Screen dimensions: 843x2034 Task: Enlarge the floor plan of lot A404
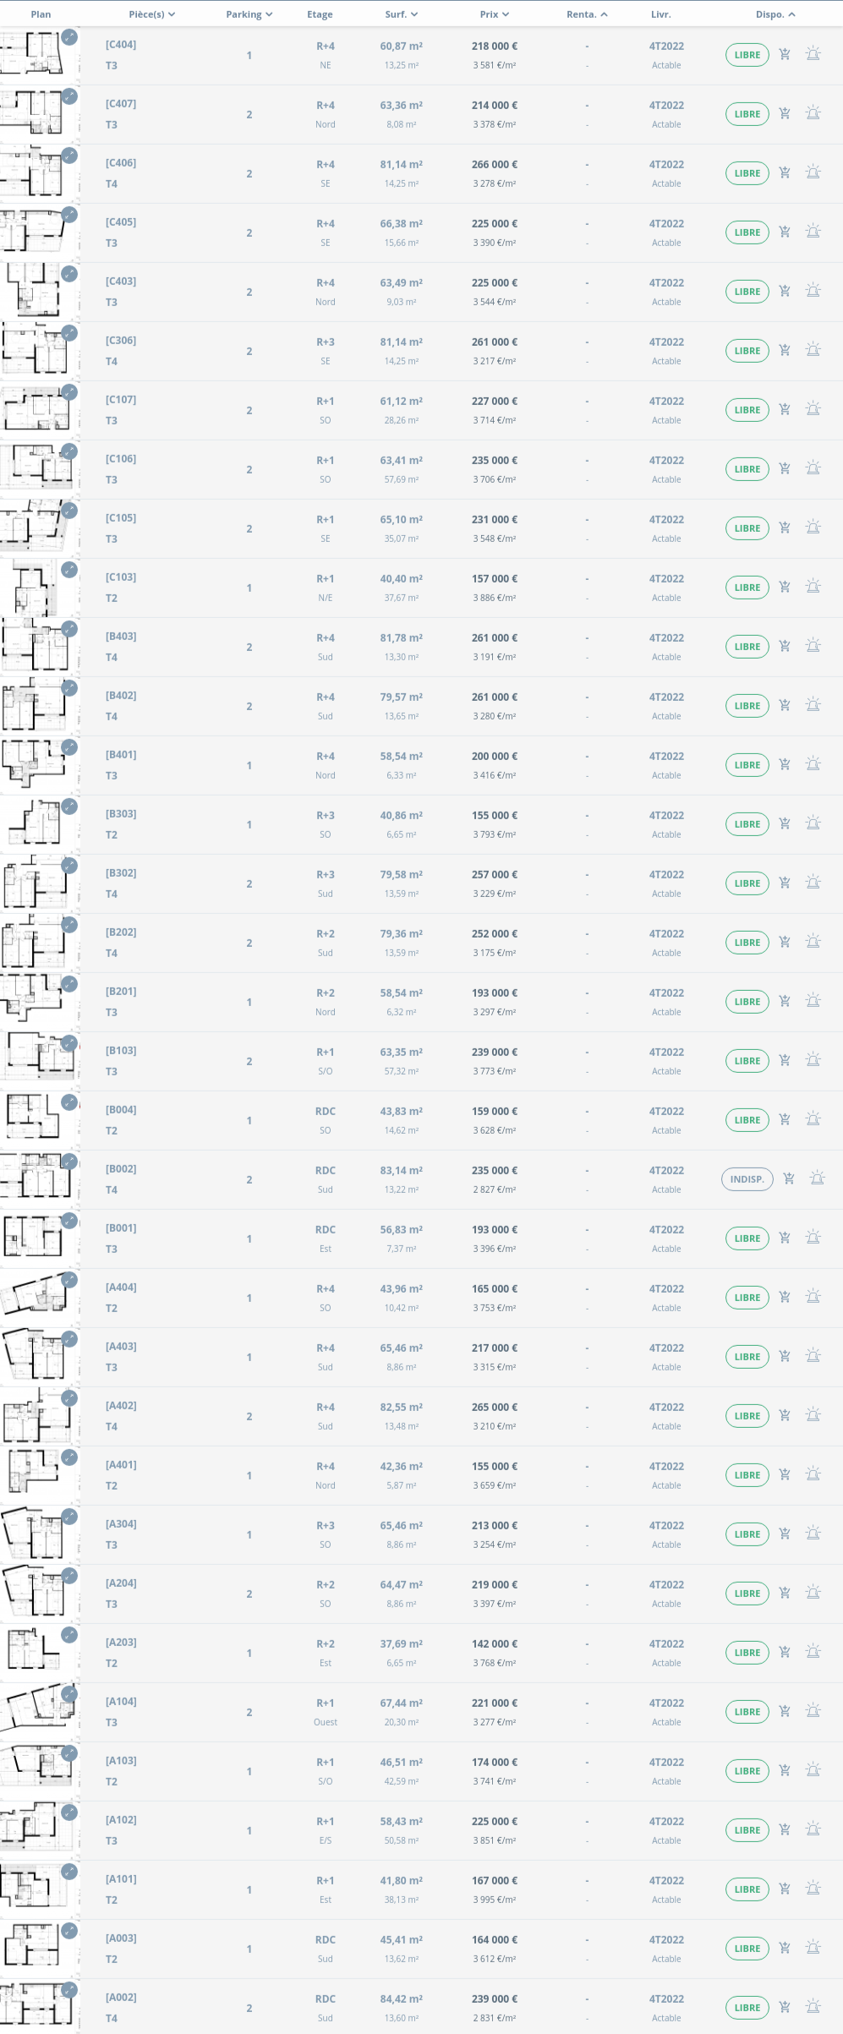point(69,1280)
